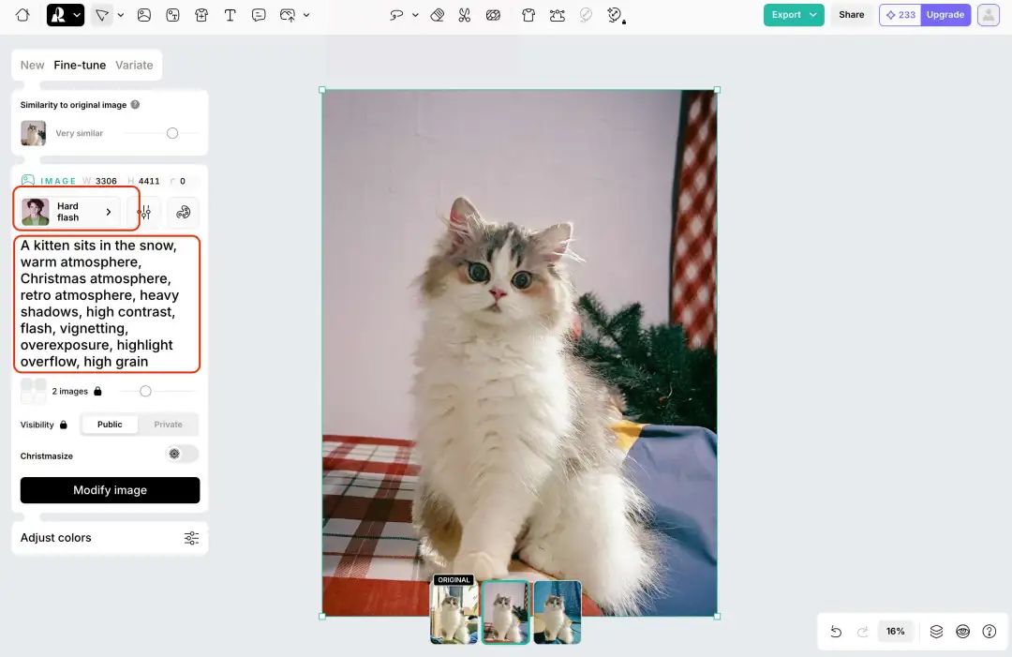Screen dimensions: 1012x657
Task: Click the rotation value 0
Action: coord(183,181)
